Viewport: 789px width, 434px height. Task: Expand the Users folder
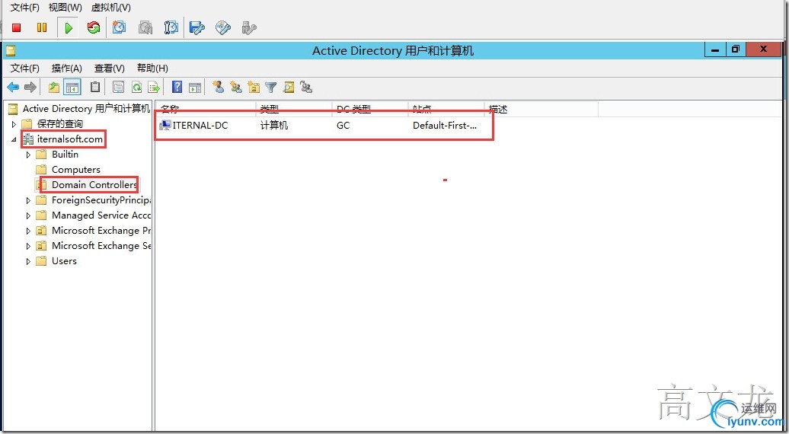pos(29,261)
